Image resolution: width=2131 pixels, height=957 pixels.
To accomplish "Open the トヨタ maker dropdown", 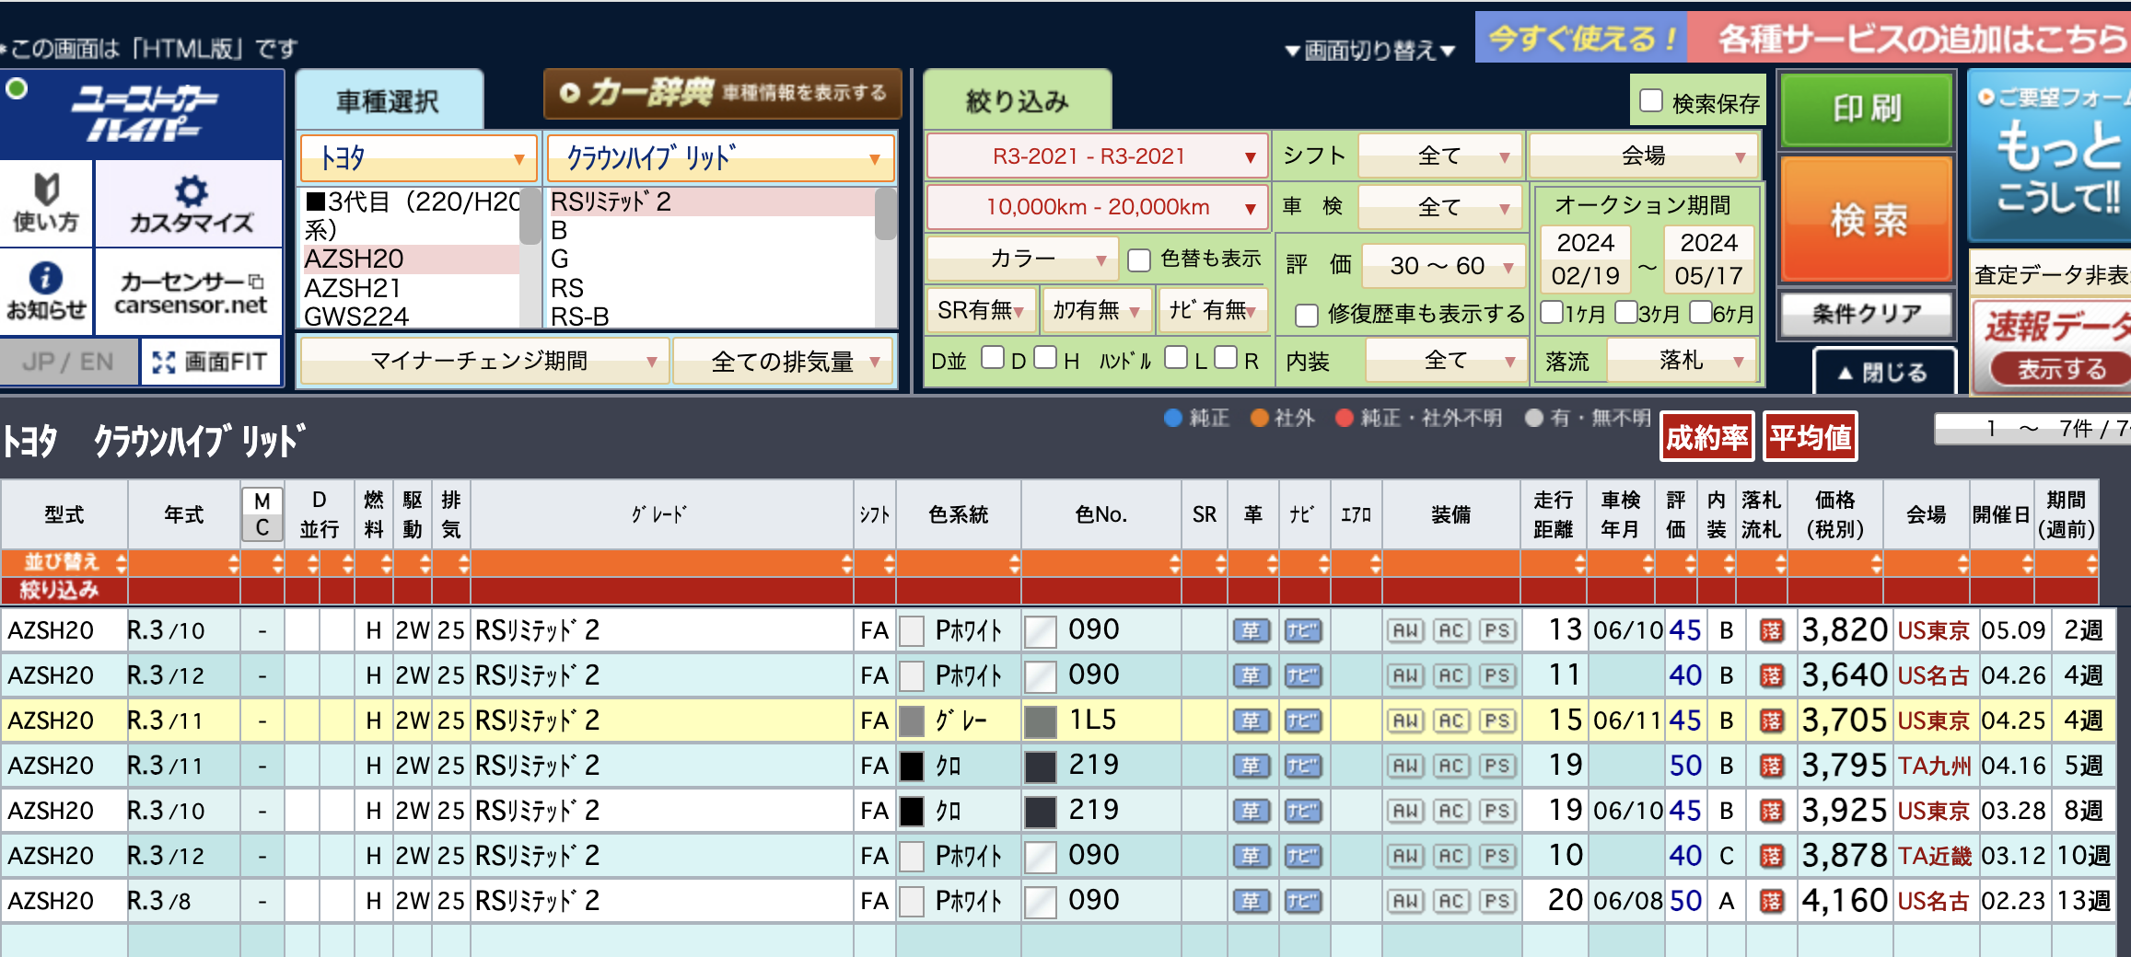I will (418, 158).
